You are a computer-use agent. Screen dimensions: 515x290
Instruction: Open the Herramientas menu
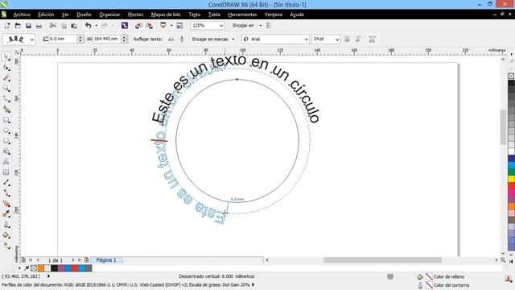click(x=242, y=14)
